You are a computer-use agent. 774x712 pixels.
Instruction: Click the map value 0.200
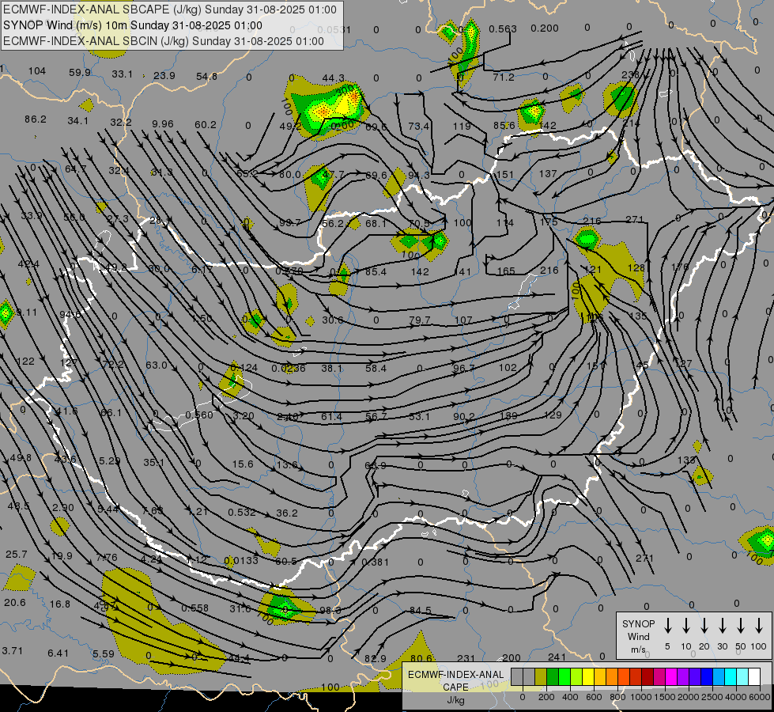coord(545,28)
